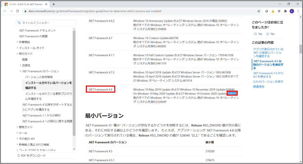Bookmark this page with star icon
The width and height of the screenshot is (303, 164).
[x=259, y=11]
